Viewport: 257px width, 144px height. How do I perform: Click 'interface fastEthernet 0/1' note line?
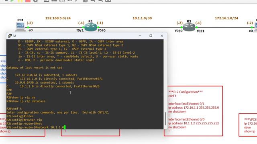[x=186, y=104]
